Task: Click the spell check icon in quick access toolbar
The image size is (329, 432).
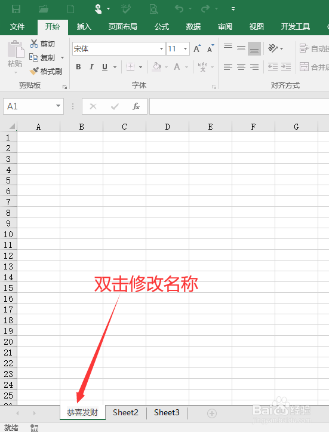Action: [x=126, y=9]
